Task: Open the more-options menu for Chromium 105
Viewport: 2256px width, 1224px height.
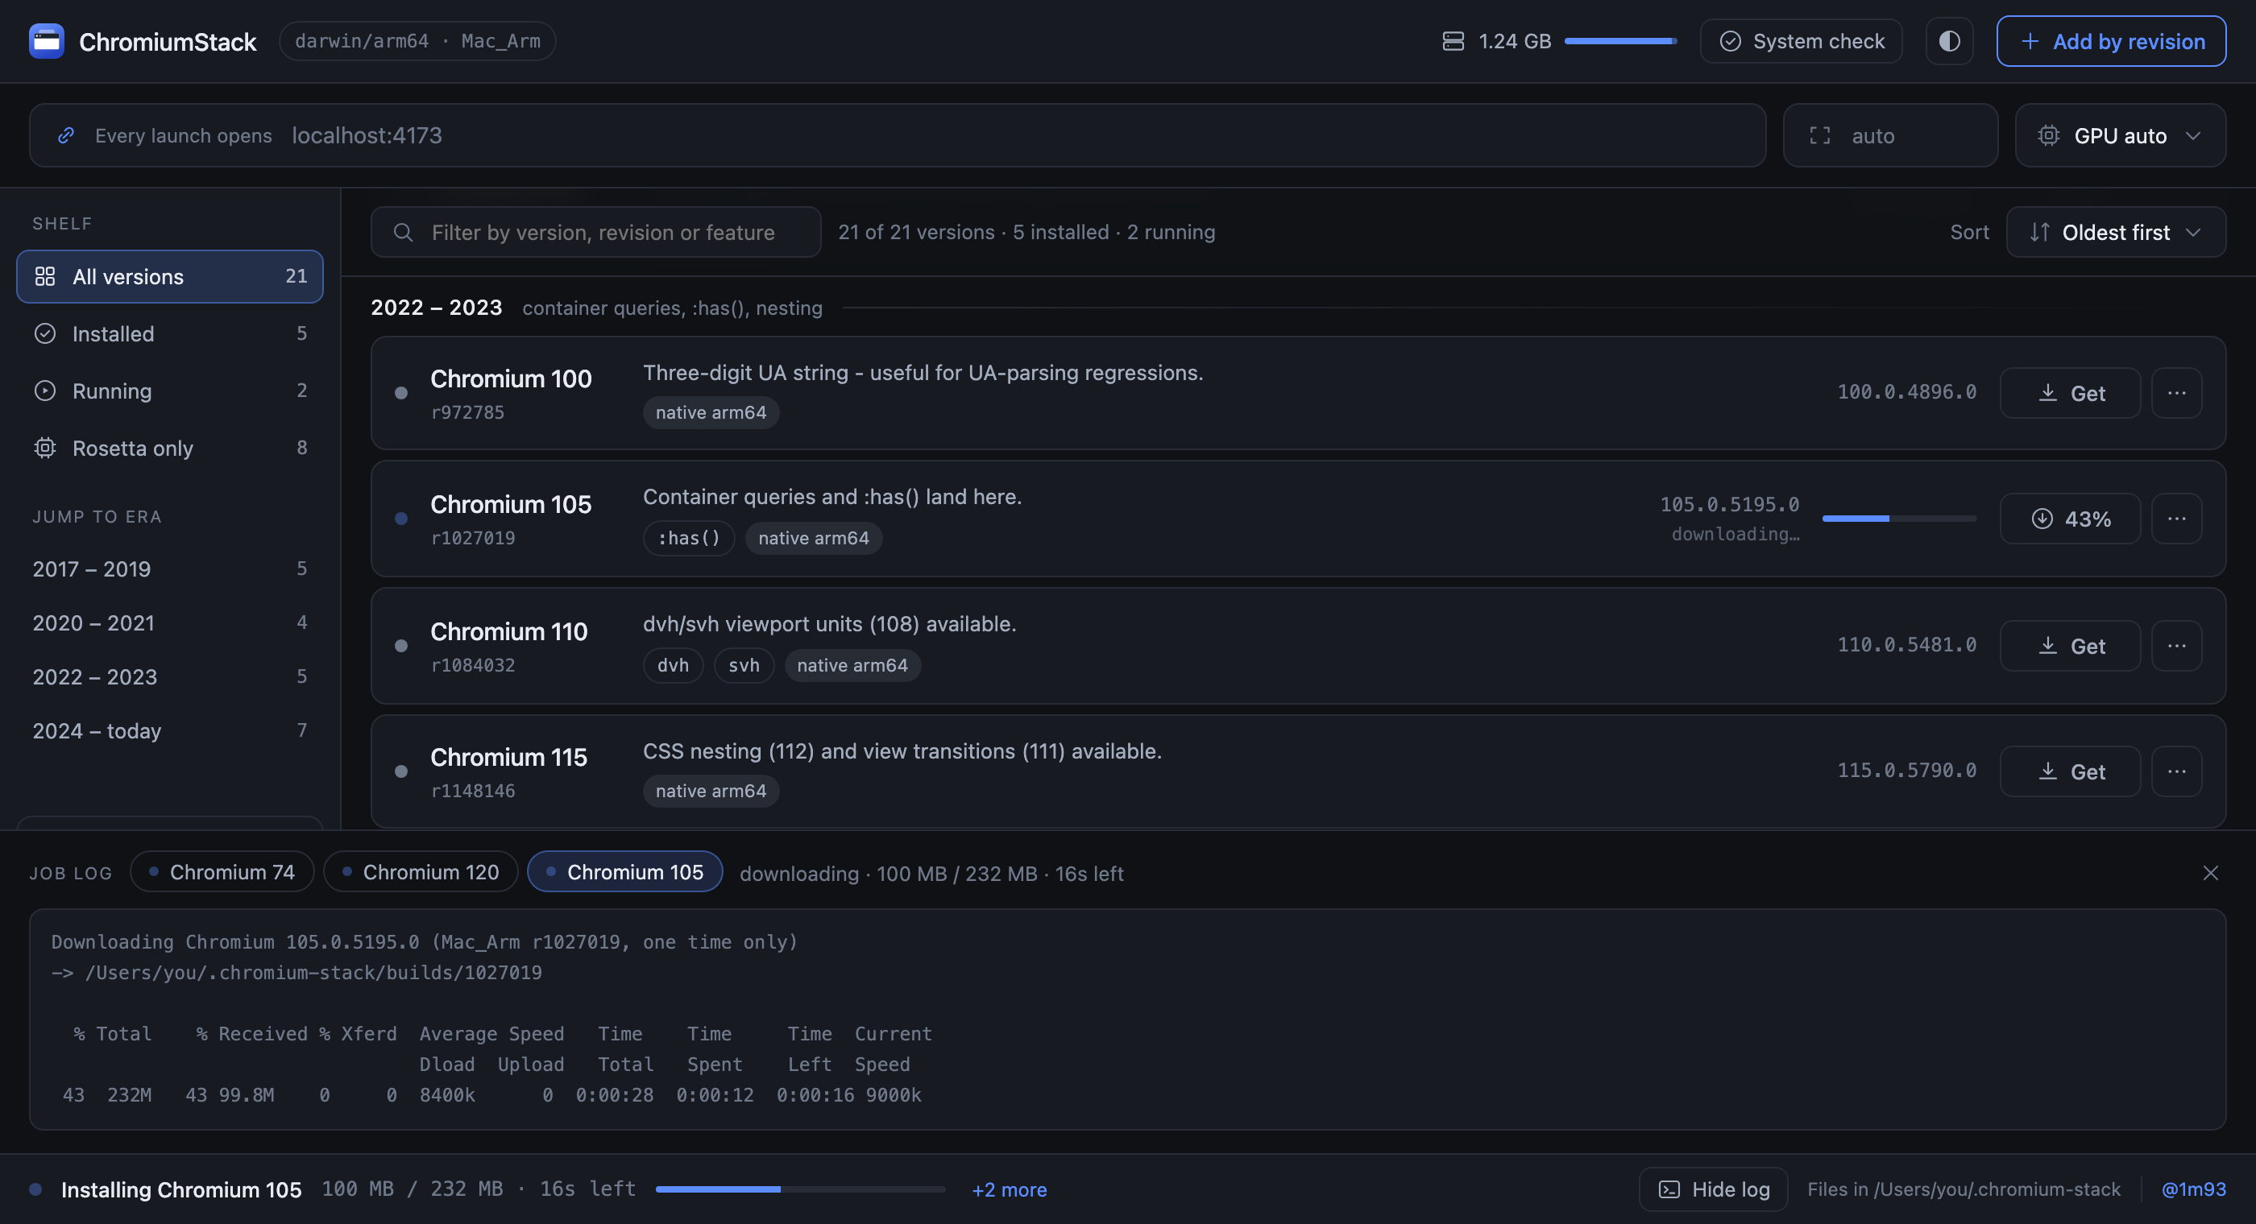Action: click(x=2176, y=519)
